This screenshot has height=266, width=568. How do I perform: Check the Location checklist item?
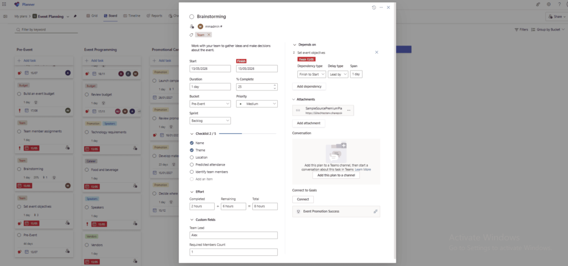coord(191,158)
